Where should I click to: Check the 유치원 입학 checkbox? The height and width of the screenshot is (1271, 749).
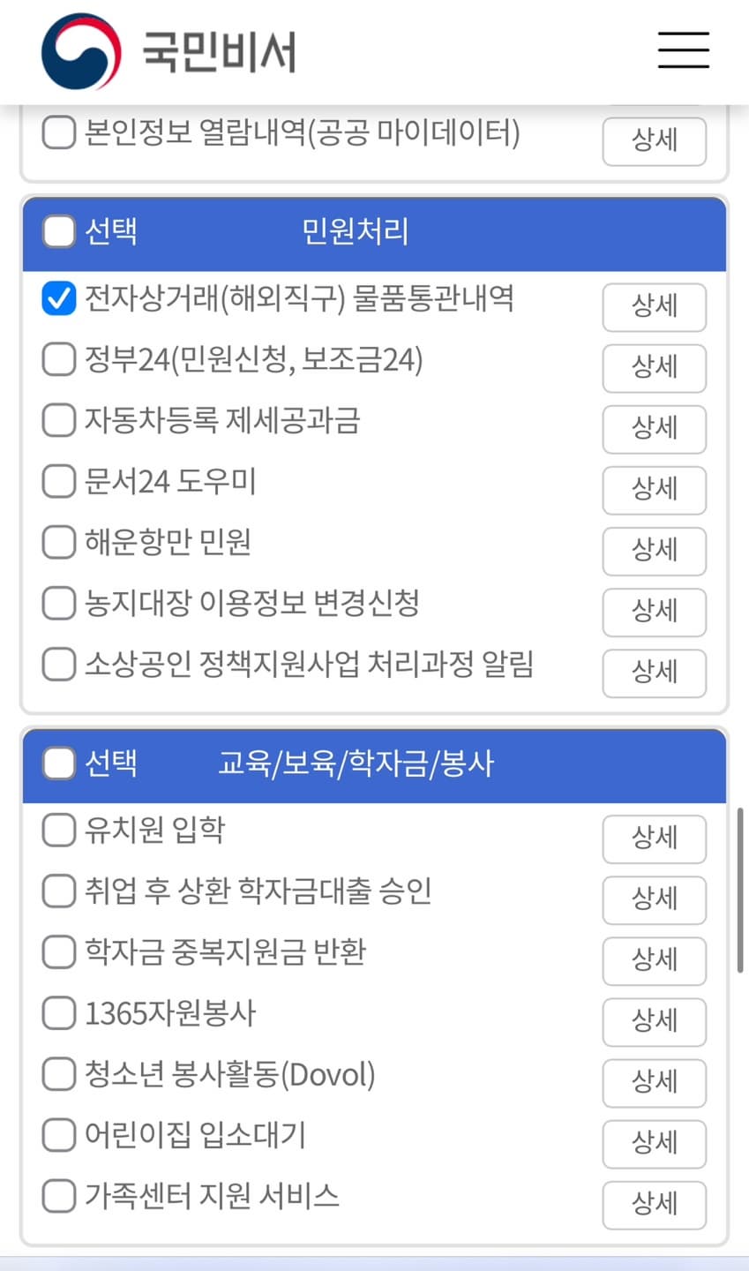pyautogui.click(x=58, y=830)
